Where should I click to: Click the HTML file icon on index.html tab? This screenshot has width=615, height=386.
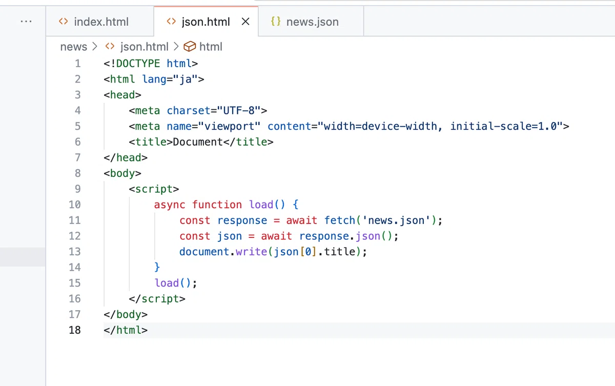(x=64, y=22)
